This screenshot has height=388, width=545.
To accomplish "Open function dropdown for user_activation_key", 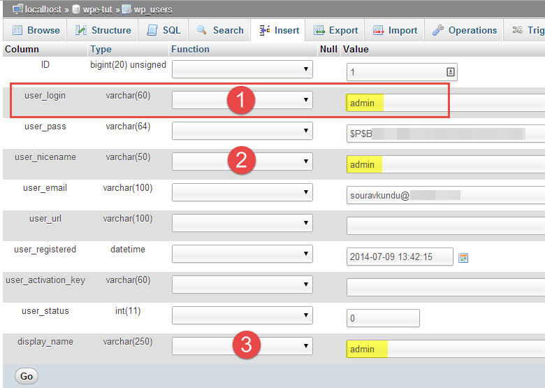I will click(242, 284).
